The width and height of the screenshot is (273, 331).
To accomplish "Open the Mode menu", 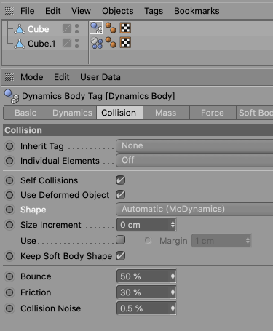I will (x=32, y=77).
